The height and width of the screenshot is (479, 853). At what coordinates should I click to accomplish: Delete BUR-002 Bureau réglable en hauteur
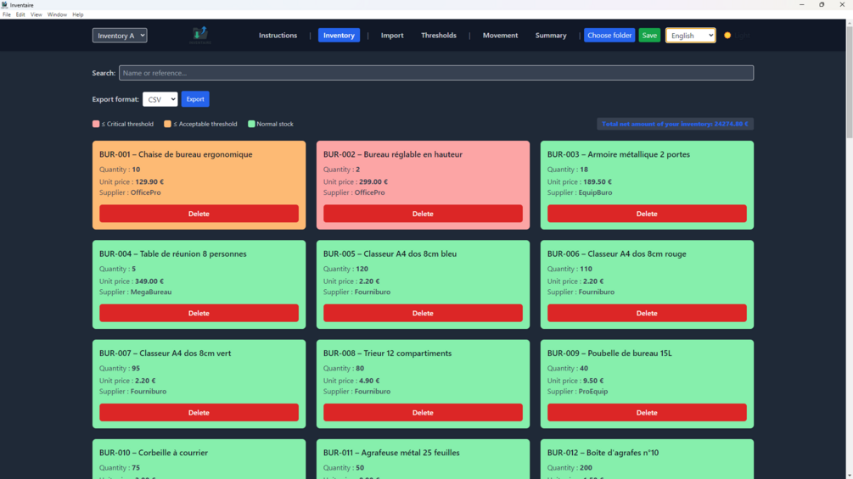click(x=423, y=214)
